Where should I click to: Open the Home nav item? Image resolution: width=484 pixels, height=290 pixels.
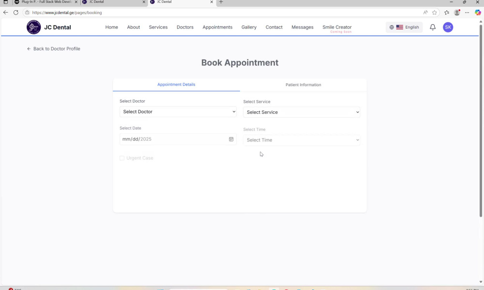click(111, 27)
